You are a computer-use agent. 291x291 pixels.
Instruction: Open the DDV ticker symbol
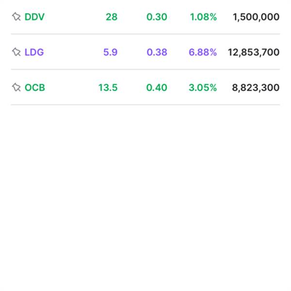pos(34,17)
